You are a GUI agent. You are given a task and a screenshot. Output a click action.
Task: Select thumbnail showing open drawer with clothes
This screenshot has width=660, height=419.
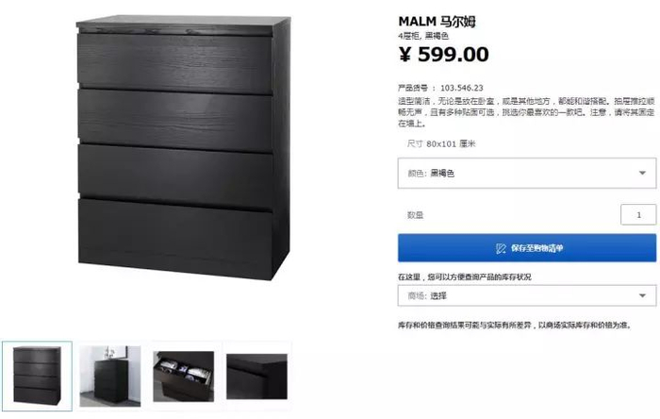tap(184, 376)
